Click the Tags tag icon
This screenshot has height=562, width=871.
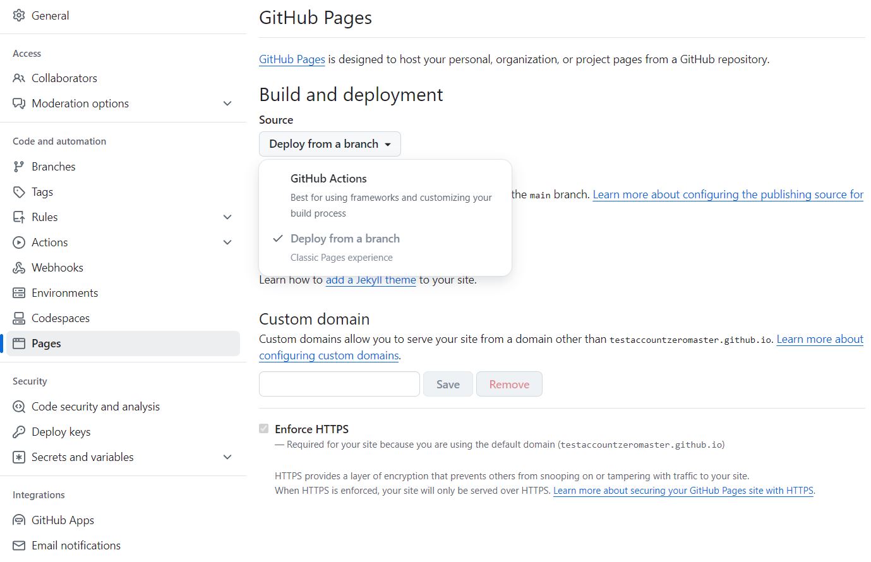19,192
